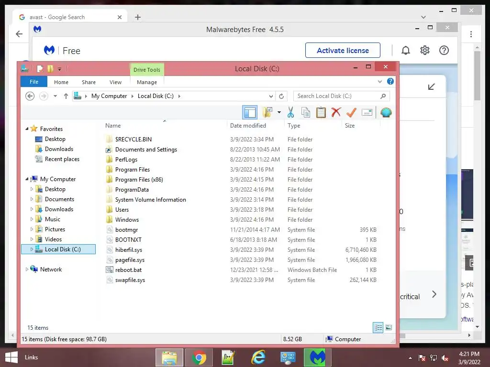
Task: Expand the Documents tree node
Action: [x=32, y=199]
